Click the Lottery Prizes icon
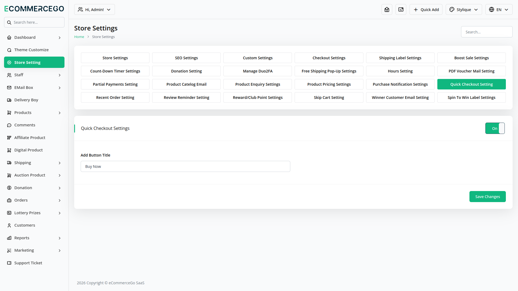The width and height of the screenshot is (518, 291). pyautogui.click(x=9, y=213)
